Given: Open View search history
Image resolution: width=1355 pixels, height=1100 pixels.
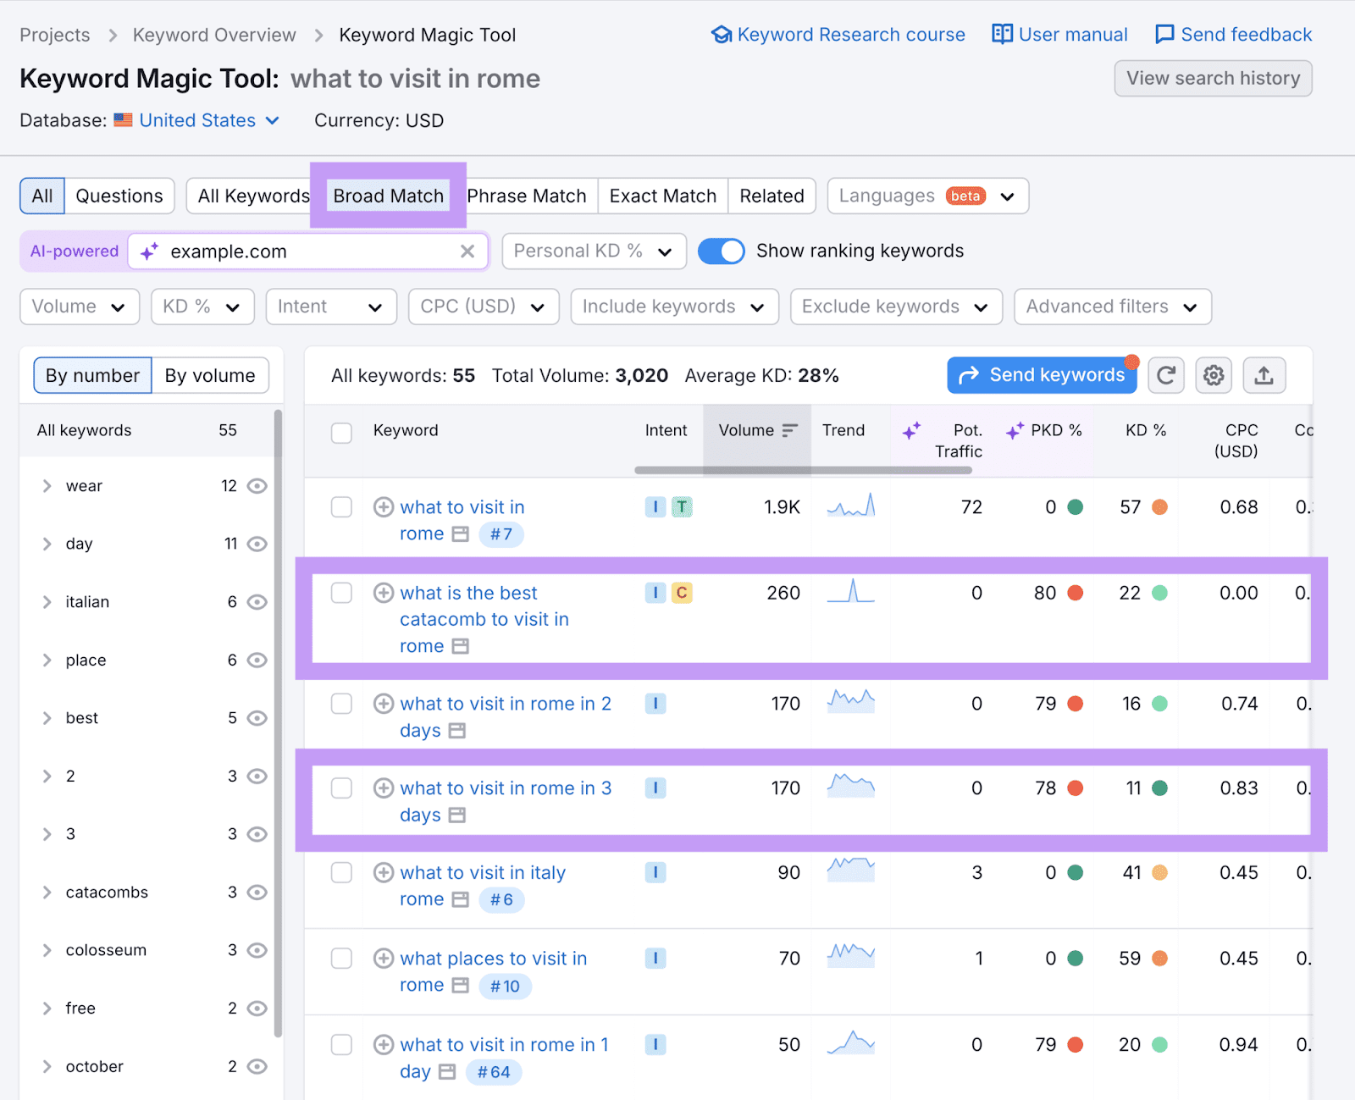Looking at the screenshot, I should tap(1213, 78).
